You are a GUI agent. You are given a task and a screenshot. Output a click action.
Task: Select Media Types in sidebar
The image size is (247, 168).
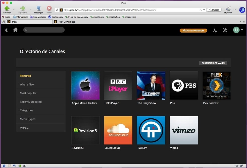click(x=41, y=119)
